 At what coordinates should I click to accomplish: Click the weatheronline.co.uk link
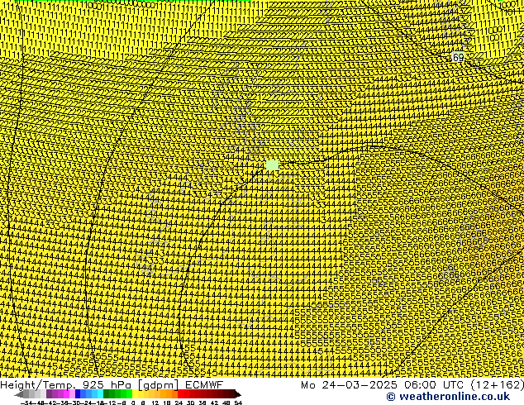(448, 397)
